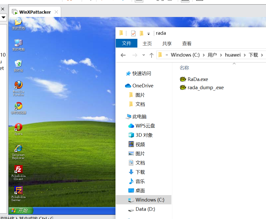Select the rada_dump_.exe file
Viewport: 266px width, 219px height.
pyautogui.click(x=202, y=87)
